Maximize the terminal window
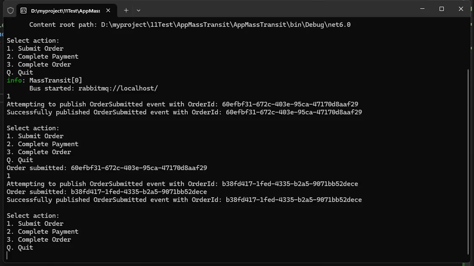 [442, 9]
